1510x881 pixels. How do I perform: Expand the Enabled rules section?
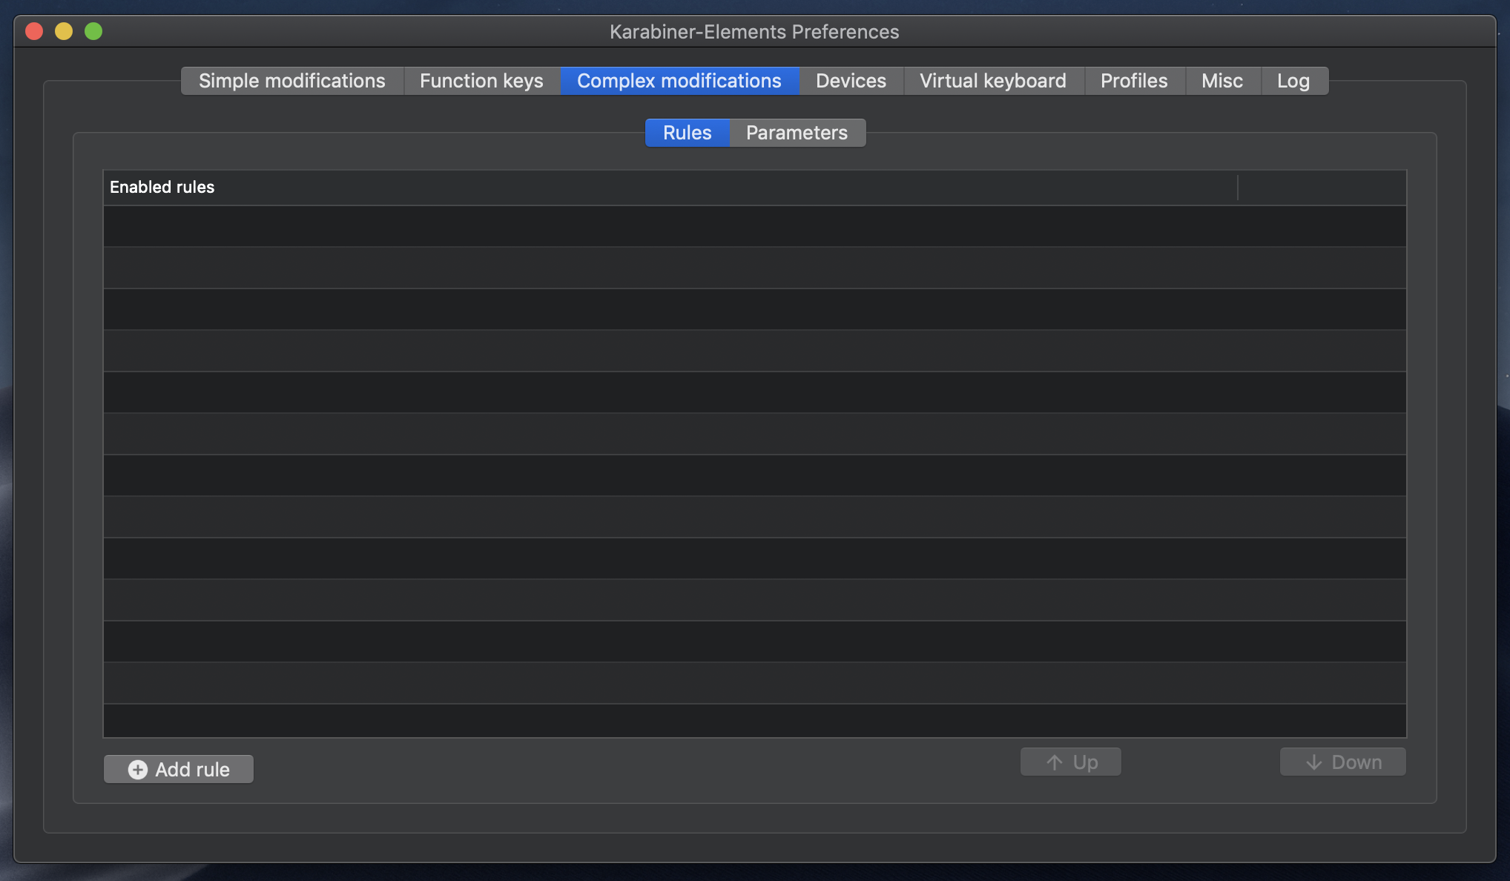coord(162,185)
